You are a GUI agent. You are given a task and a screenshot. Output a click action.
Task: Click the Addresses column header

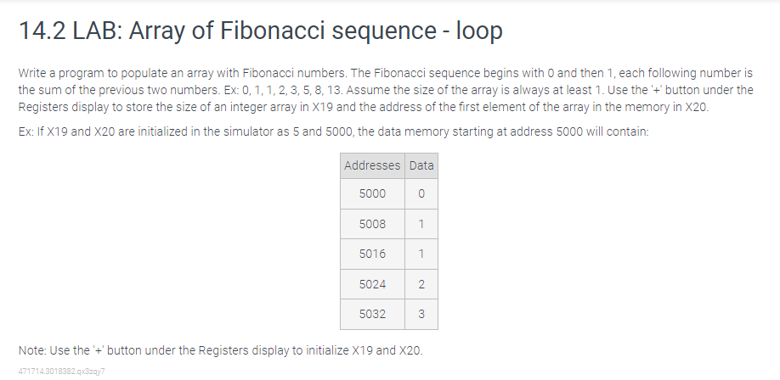click(372, 166)
